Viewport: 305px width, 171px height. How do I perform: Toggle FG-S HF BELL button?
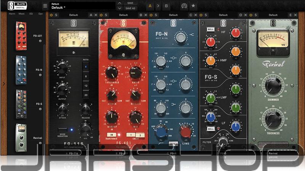(211, 29)
